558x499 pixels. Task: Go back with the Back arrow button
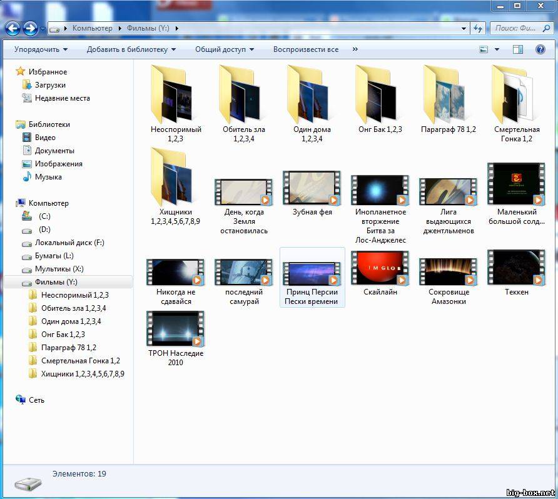(x=13, y=29)
